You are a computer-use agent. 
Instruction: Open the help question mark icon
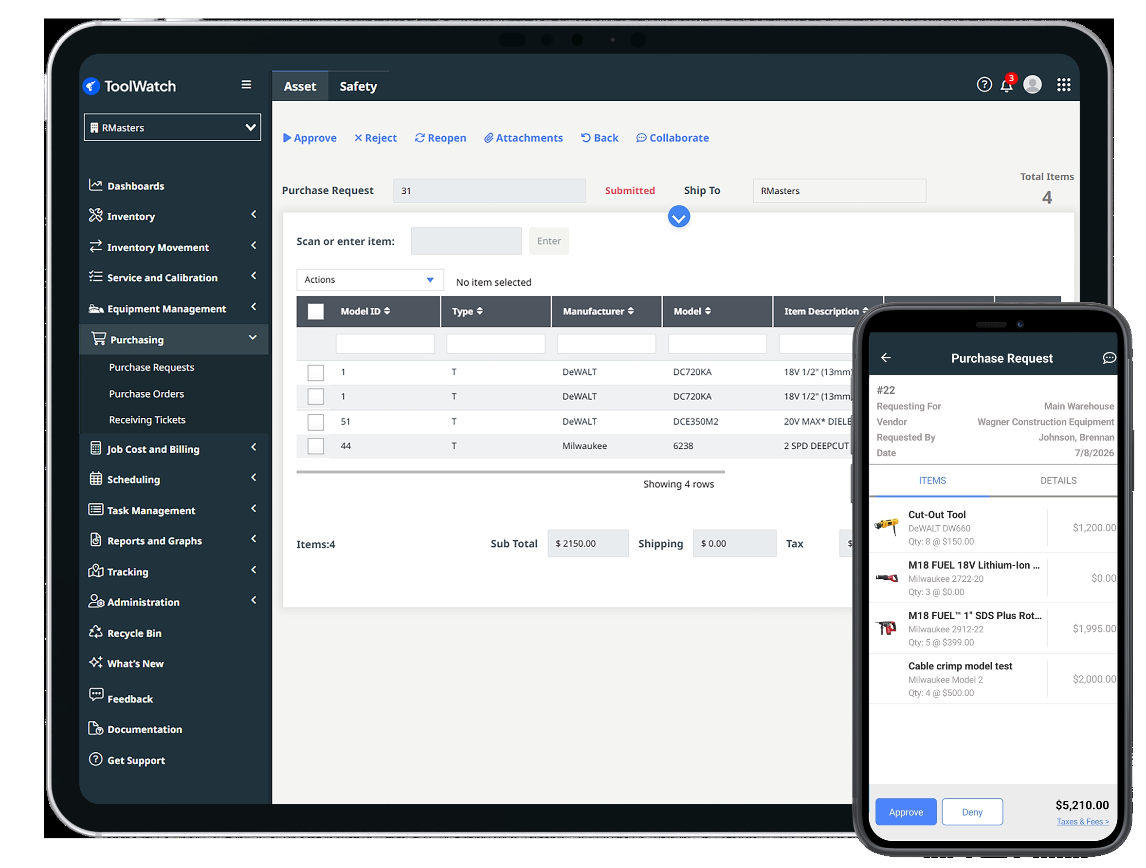(984, 85)
